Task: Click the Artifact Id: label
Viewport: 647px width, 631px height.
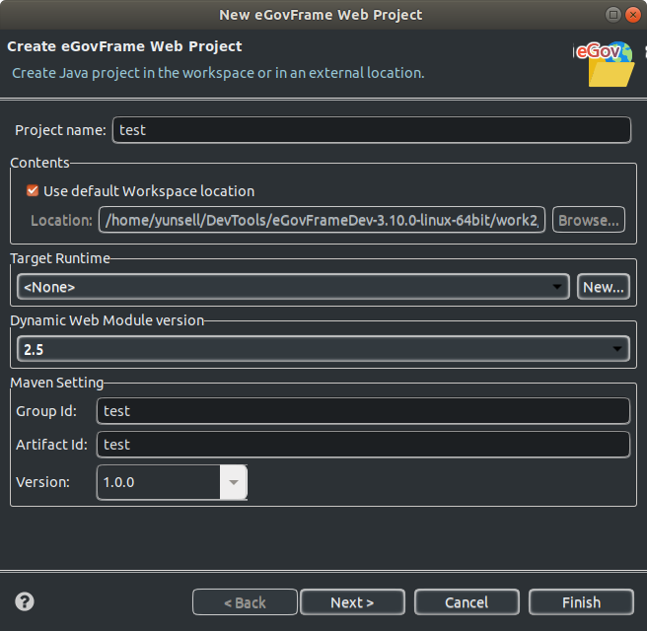Action: coord(51,445)
